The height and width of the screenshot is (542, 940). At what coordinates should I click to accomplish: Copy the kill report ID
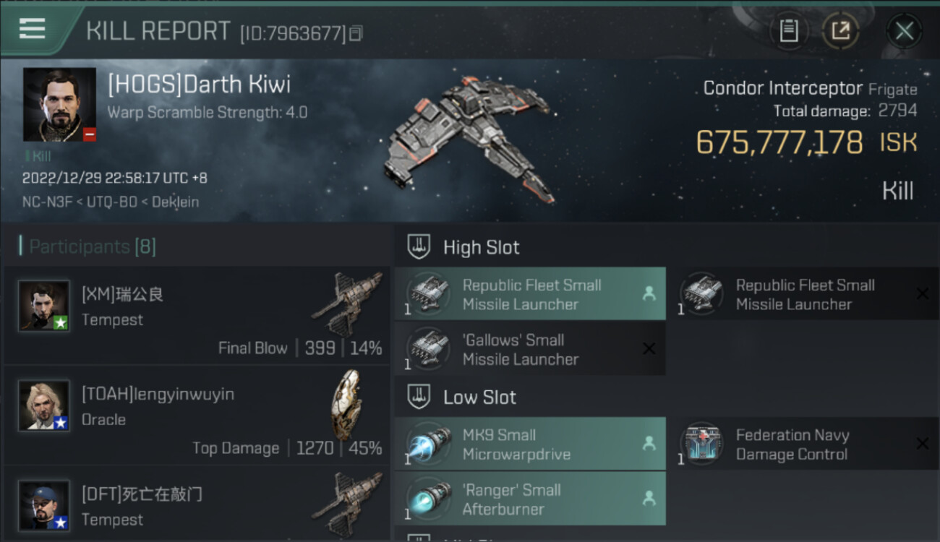[x=356, y=33]
